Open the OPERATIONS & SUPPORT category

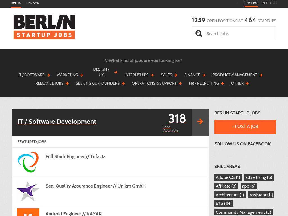point(154,83)
